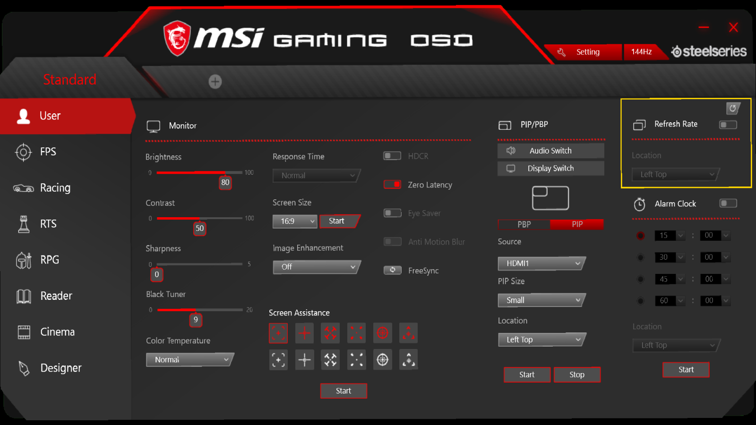The width and height of the screenshot is (756, 425).
Task: Select the red four-dot crosshair
Action: click(356, 333)
